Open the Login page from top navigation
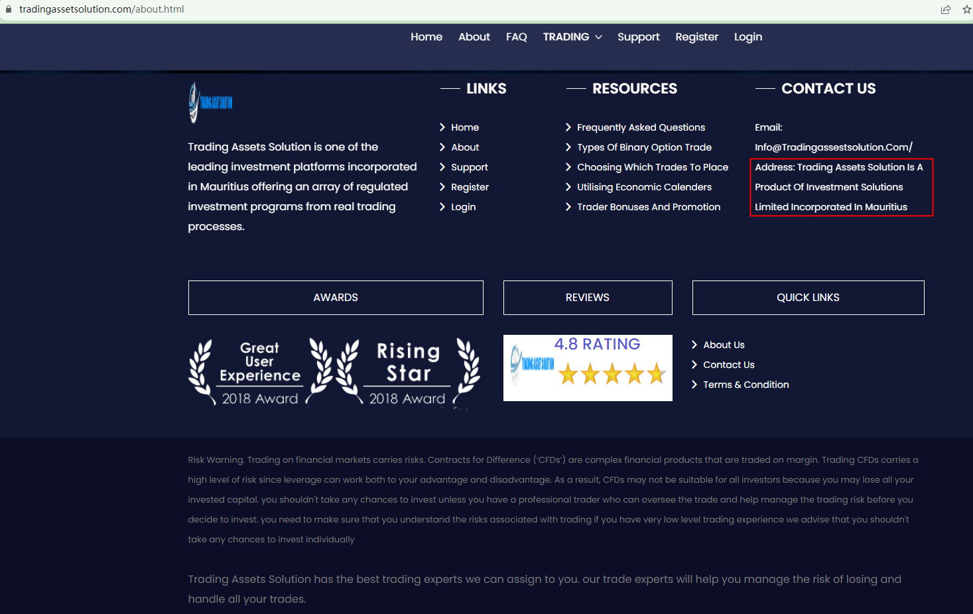The image size is (973, 614). [x=747, y=37]
